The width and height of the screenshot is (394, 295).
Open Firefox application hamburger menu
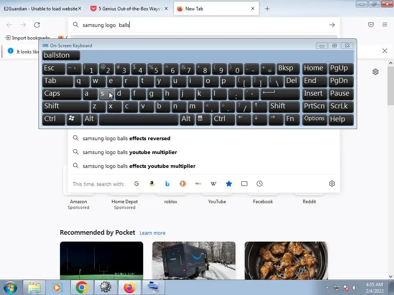point(385,25)
